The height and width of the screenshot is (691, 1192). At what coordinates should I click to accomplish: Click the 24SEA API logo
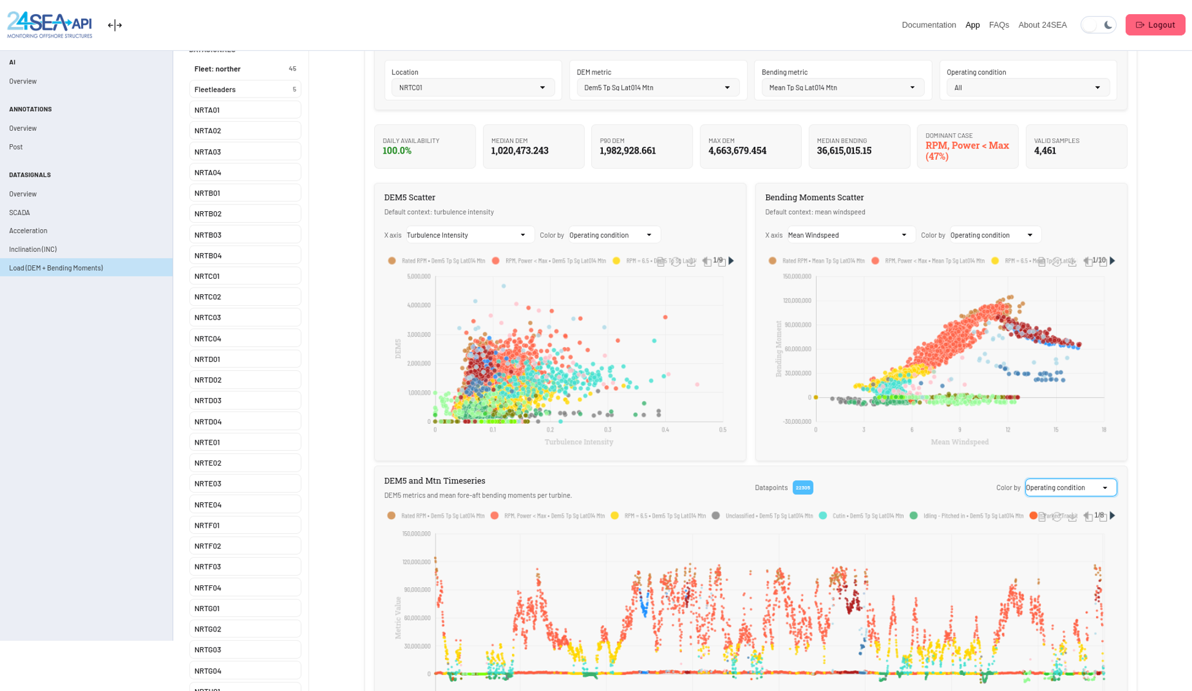pyautogui.click(x=50, y=25)
